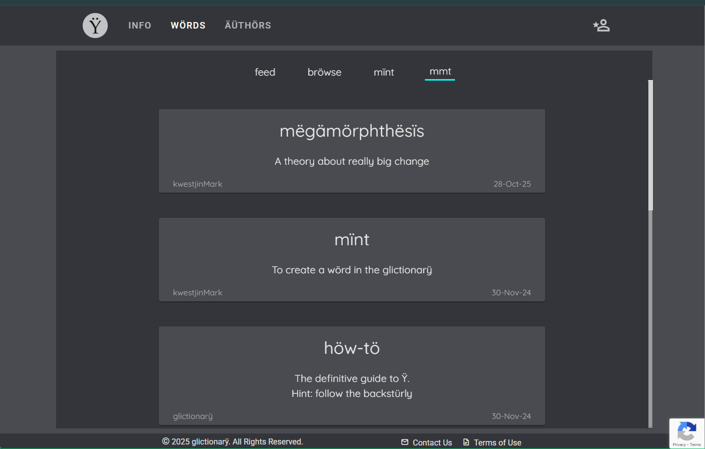Viewport: 705px width, 449px height.
Task: Switch to the feed tab
Action: point(265,72)
